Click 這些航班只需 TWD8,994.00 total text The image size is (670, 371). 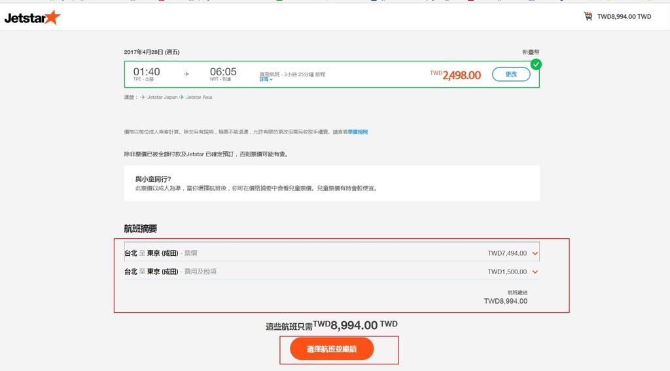click(x=332, y=325)
